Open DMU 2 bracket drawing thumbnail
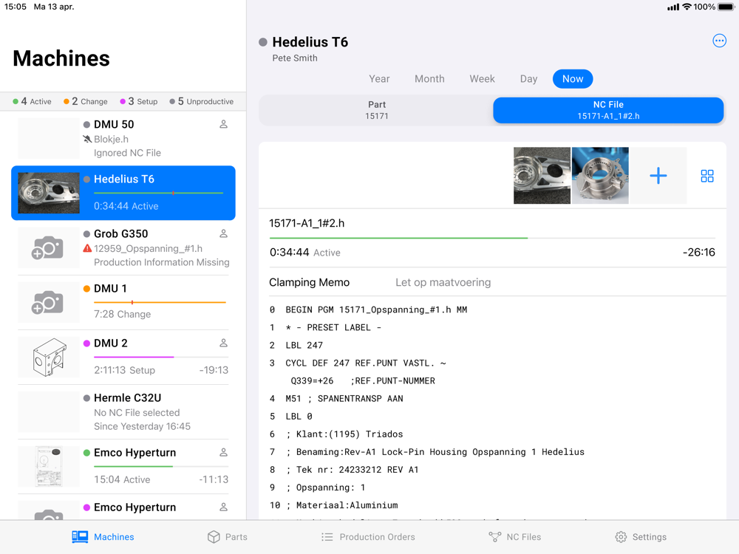 [49, 357]
